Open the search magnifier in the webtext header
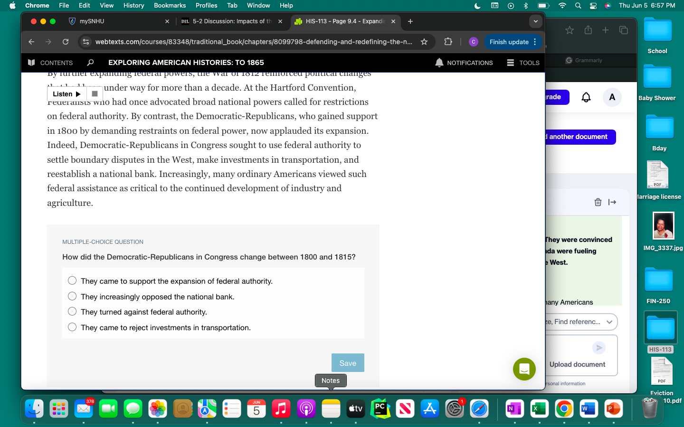 point(90,62)
